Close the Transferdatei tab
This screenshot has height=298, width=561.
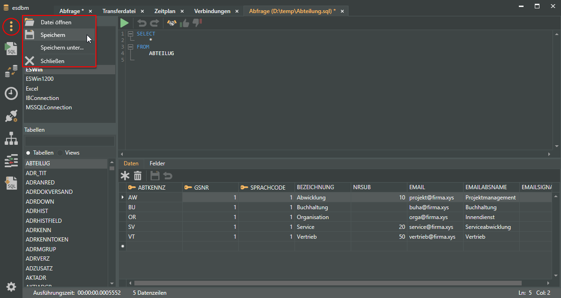pos(142,11)
